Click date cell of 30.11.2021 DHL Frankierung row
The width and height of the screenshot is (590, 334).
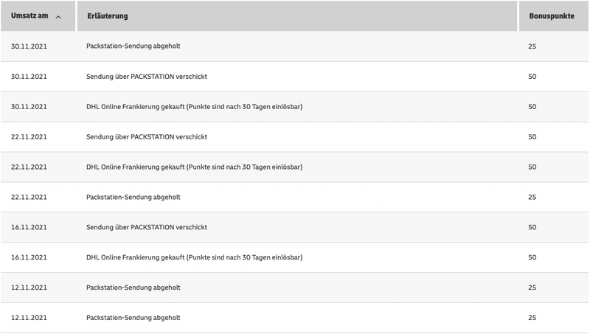click(29, 107)
